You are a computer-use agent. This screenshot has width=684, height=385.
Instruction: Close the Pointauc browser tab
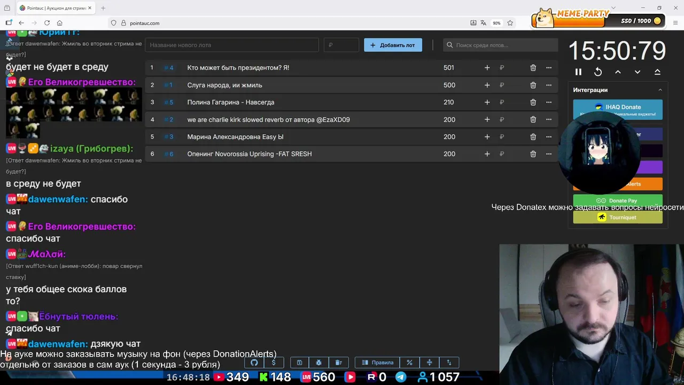tap(89, 8)
